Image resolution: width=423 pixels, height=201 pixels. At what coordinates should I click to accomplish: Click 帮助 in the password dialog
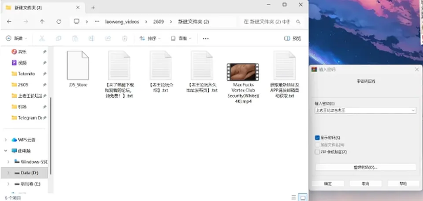tap(403, 183)
